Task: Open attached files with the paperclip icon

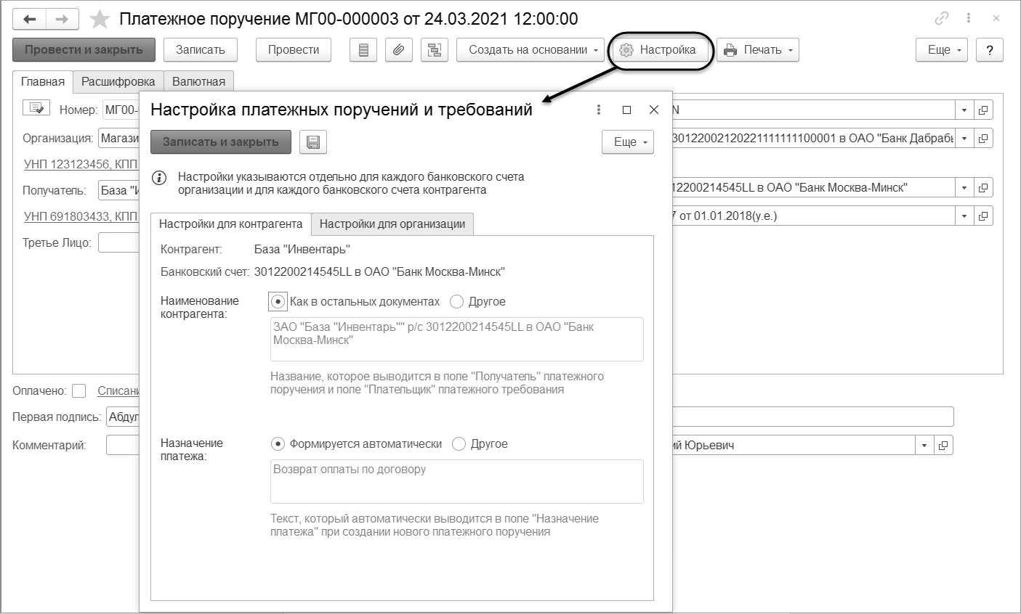Action: [399, 50]
